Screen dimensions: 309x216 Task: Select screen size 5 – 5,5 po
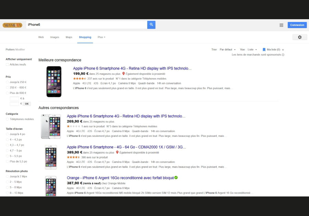point(7,156)
